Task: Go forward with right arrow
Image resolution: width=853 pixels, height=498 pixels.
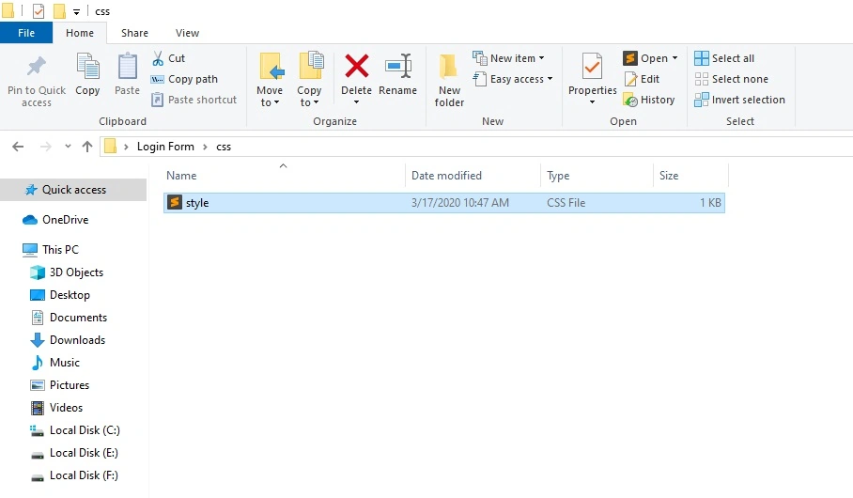Action: (46, 147)
